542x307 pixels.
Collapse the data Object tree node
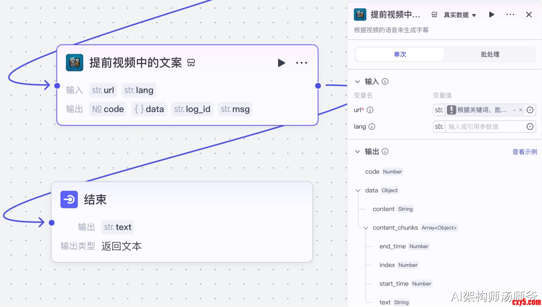click(x=358, y=191)
